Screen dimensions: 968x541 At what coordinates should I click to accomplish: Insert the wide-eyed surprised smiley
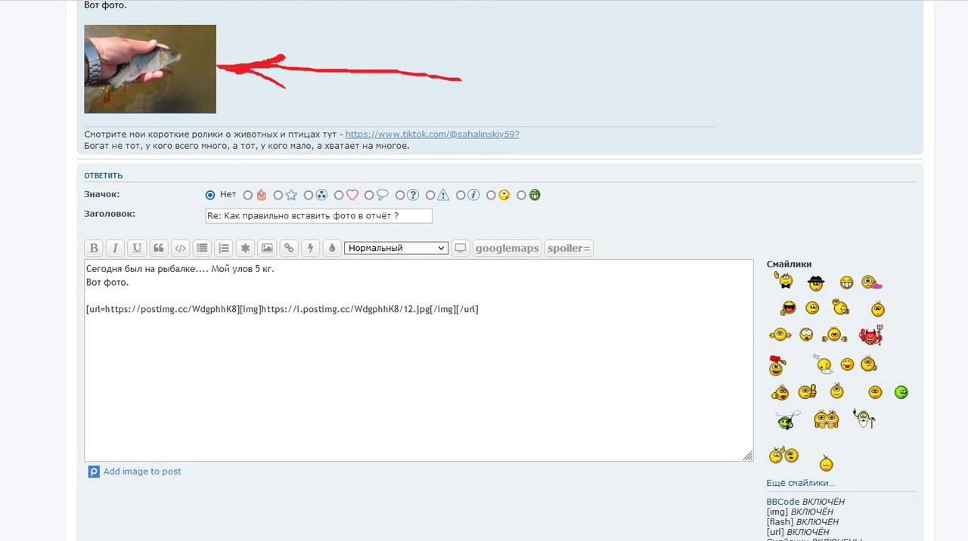tap(806, 335)
